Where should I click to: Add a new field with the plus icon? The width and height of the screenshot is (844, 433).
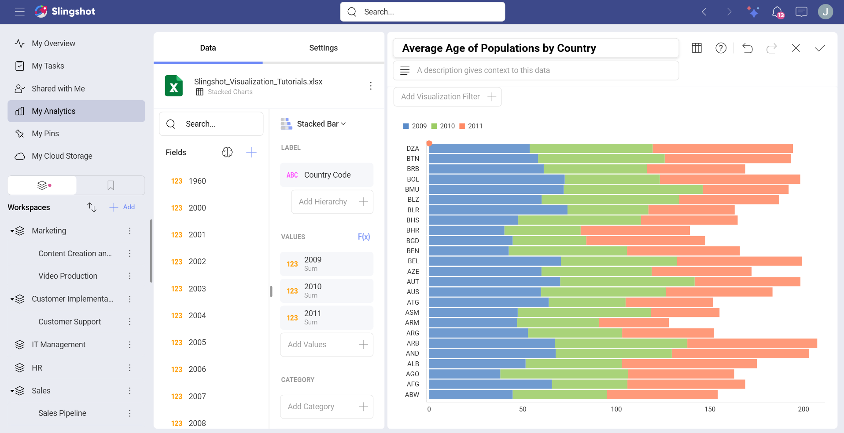251,152
